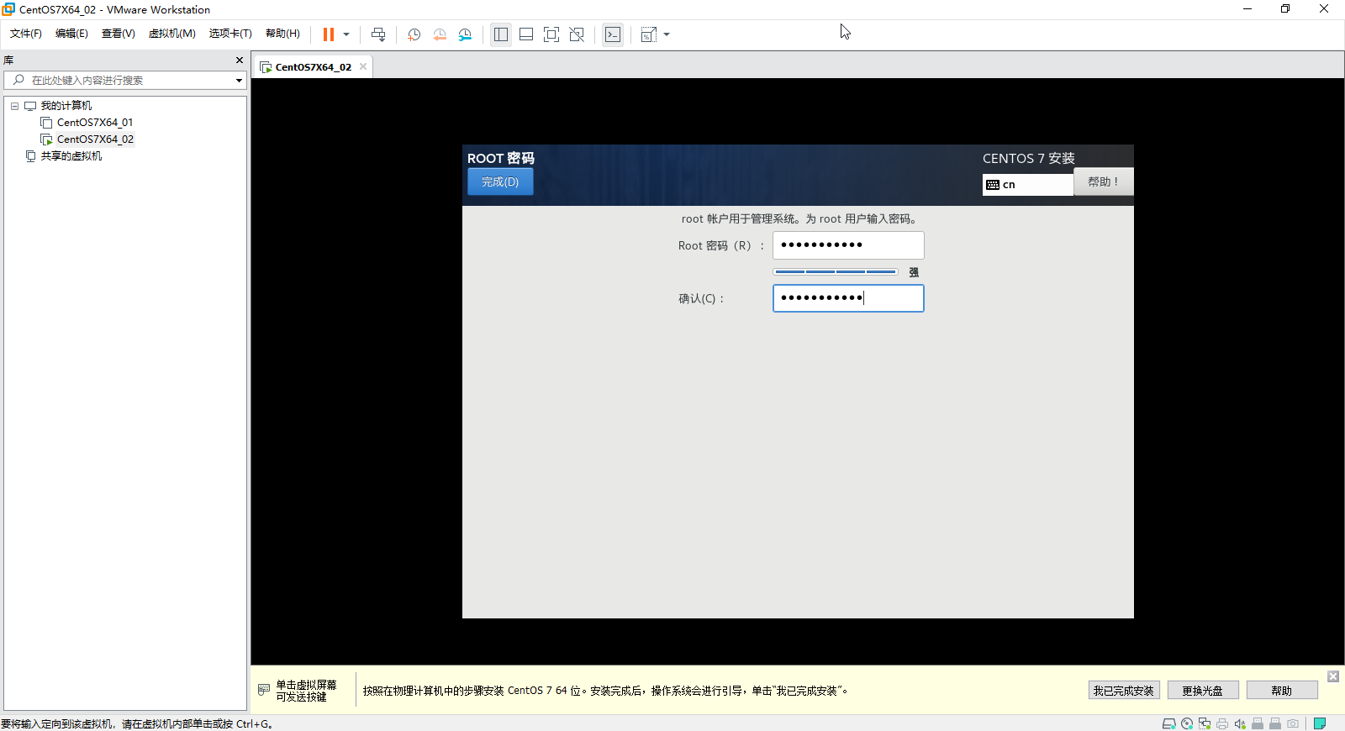Viewport: 1345px width, 731px height.
Task: Toggle Unity mode icon
Action: tap(577, 34)
